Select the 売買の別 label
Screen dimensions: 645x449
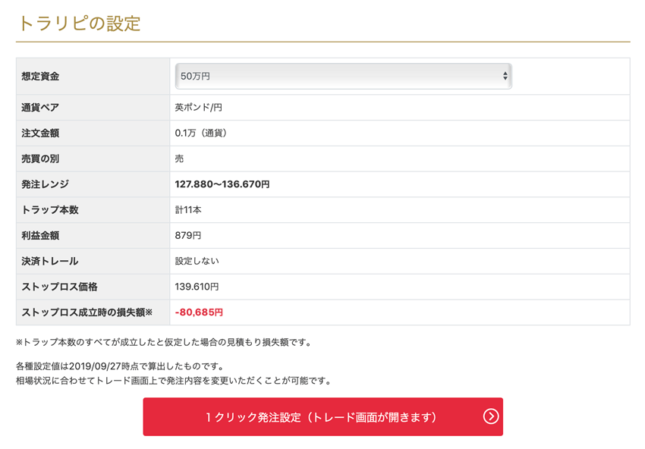[x=40, y=159]
